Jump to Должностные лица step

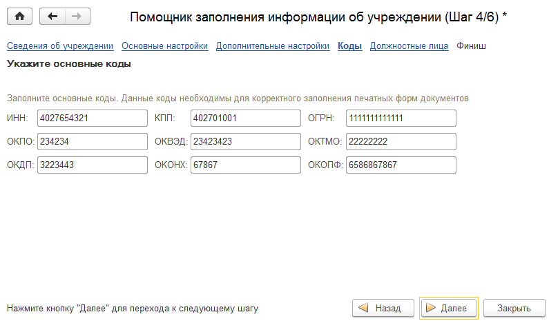(409, 47)
